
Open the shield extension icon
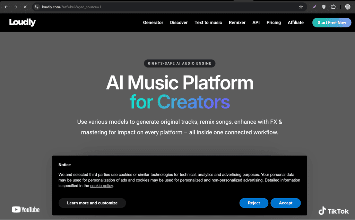[x=324, y=7]
